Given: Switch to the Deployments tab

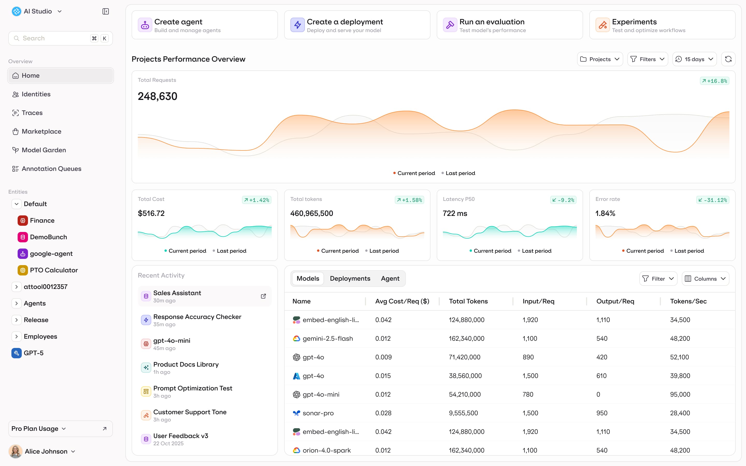Looking at the screenshot, I should [x=350, y=279].
